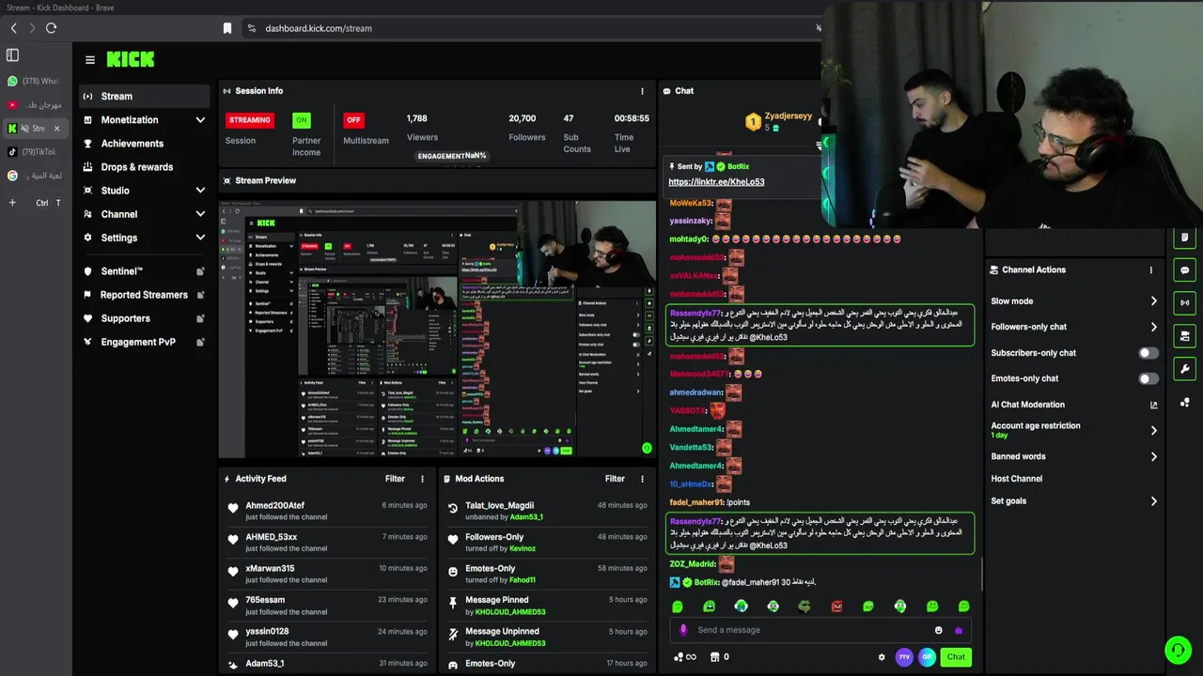Image resolution: width=1203 pixels, height=676 pixels.
Task: Open Chat panel three-dot-free microphone voice icon
Action: (683, 630)
